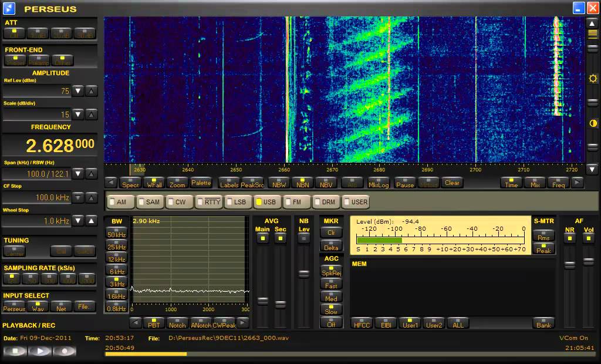Click right arrow beside the CWPeak button
Image resolution: width=601 pixels, height=364 pixels.
[x=243, y=323]
